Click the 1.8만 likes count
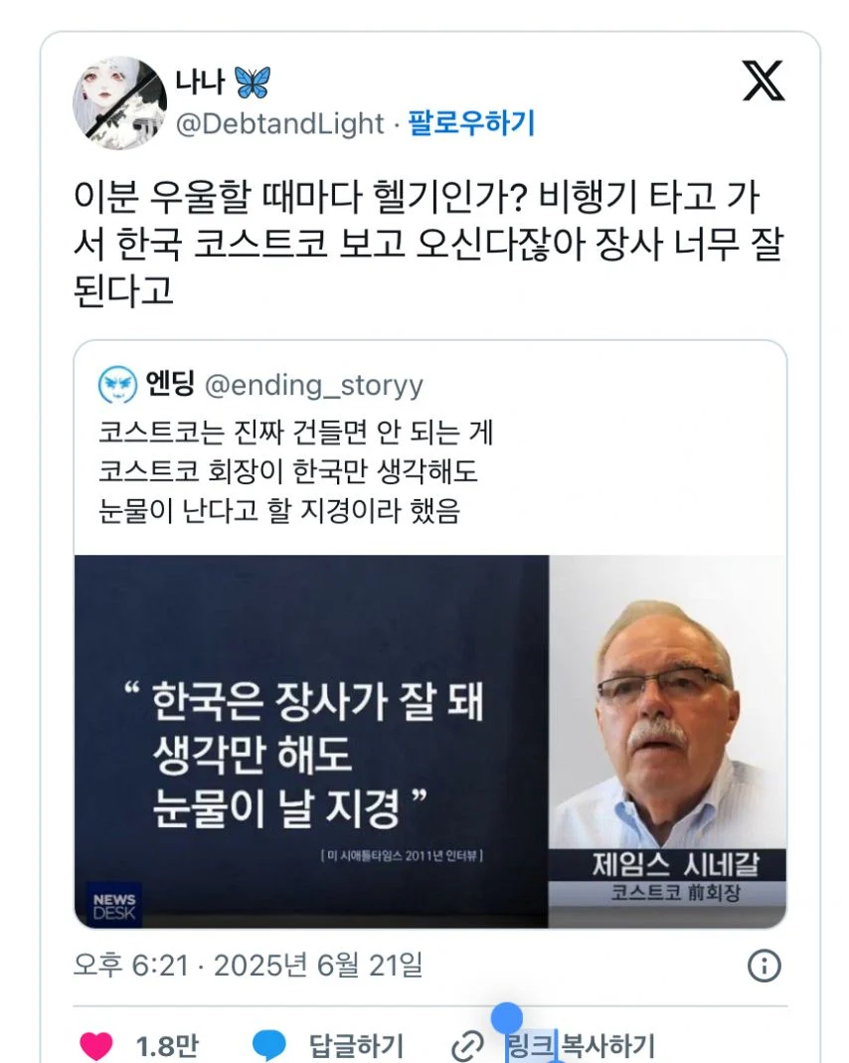This screenshot has width=849, height=1063. [x=167, y=1046]
